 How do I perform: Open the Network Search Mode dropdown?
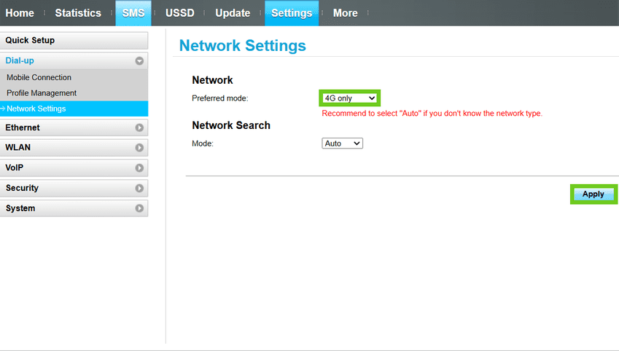[342, 143]
